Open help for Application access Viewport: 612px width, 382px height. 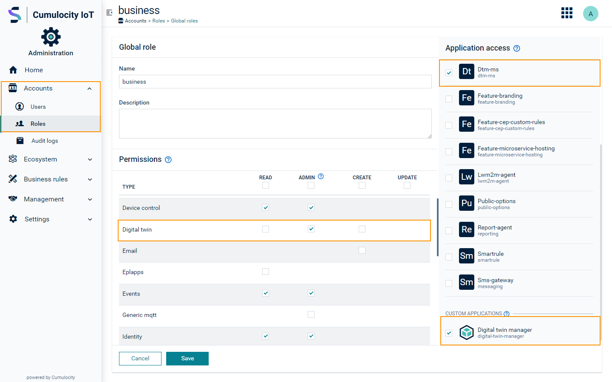(517, 48)
